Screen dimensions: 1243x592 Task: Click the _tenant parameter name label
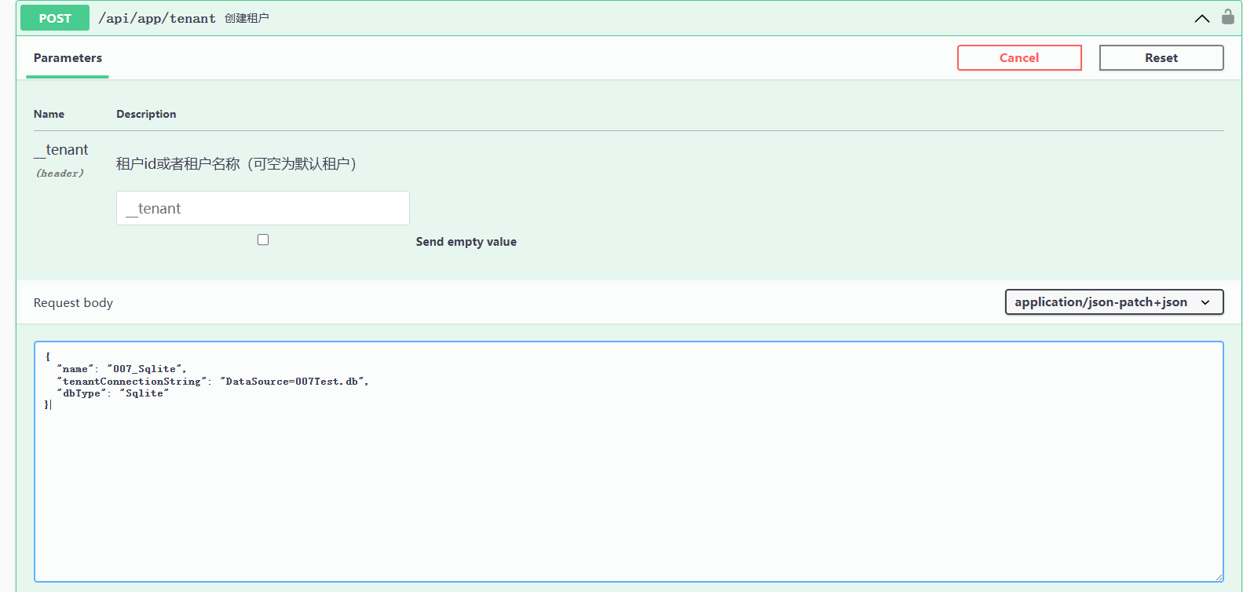[61, 150]
